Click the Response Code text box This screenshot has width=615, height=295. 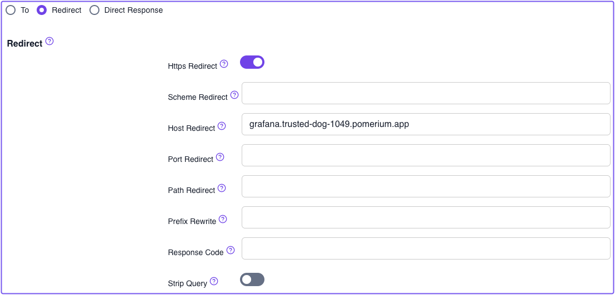tap(426, 248)
